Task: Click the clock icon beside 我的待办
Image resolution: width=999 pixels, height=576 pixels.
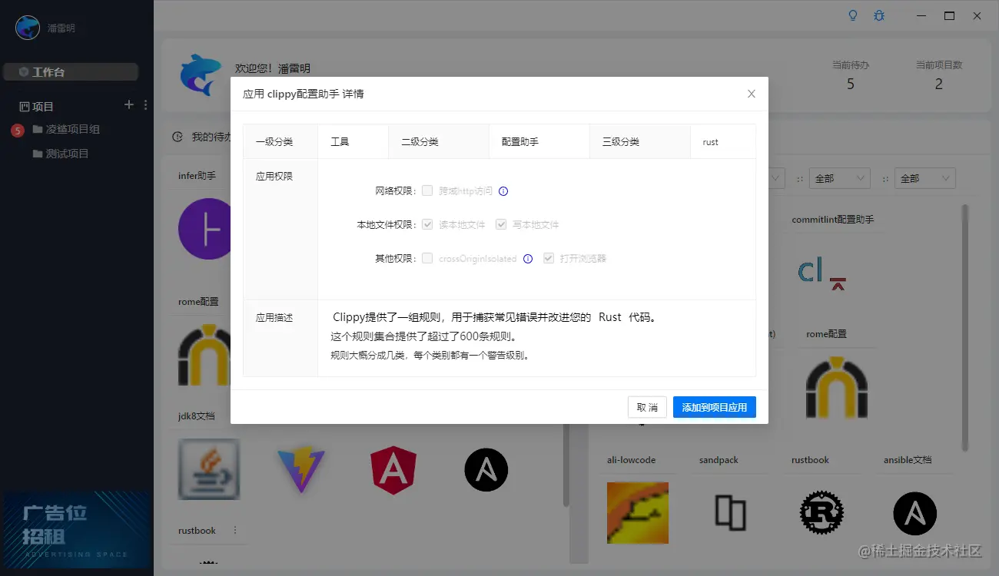Action: click(x=178, y=137)
